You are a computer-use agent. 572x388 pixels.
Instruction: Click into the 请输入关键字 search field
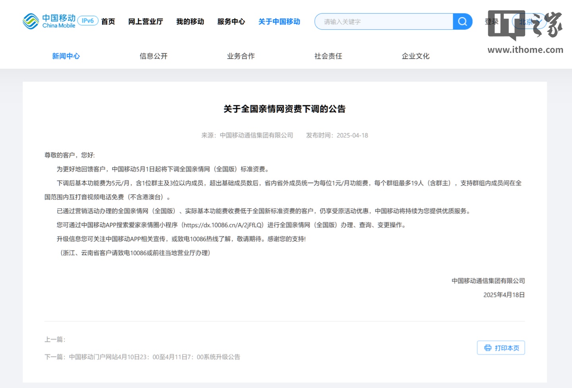(384, 22)
